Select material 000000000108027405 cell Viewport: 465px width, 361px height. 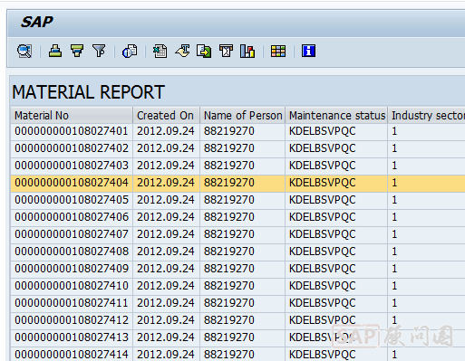72,200
